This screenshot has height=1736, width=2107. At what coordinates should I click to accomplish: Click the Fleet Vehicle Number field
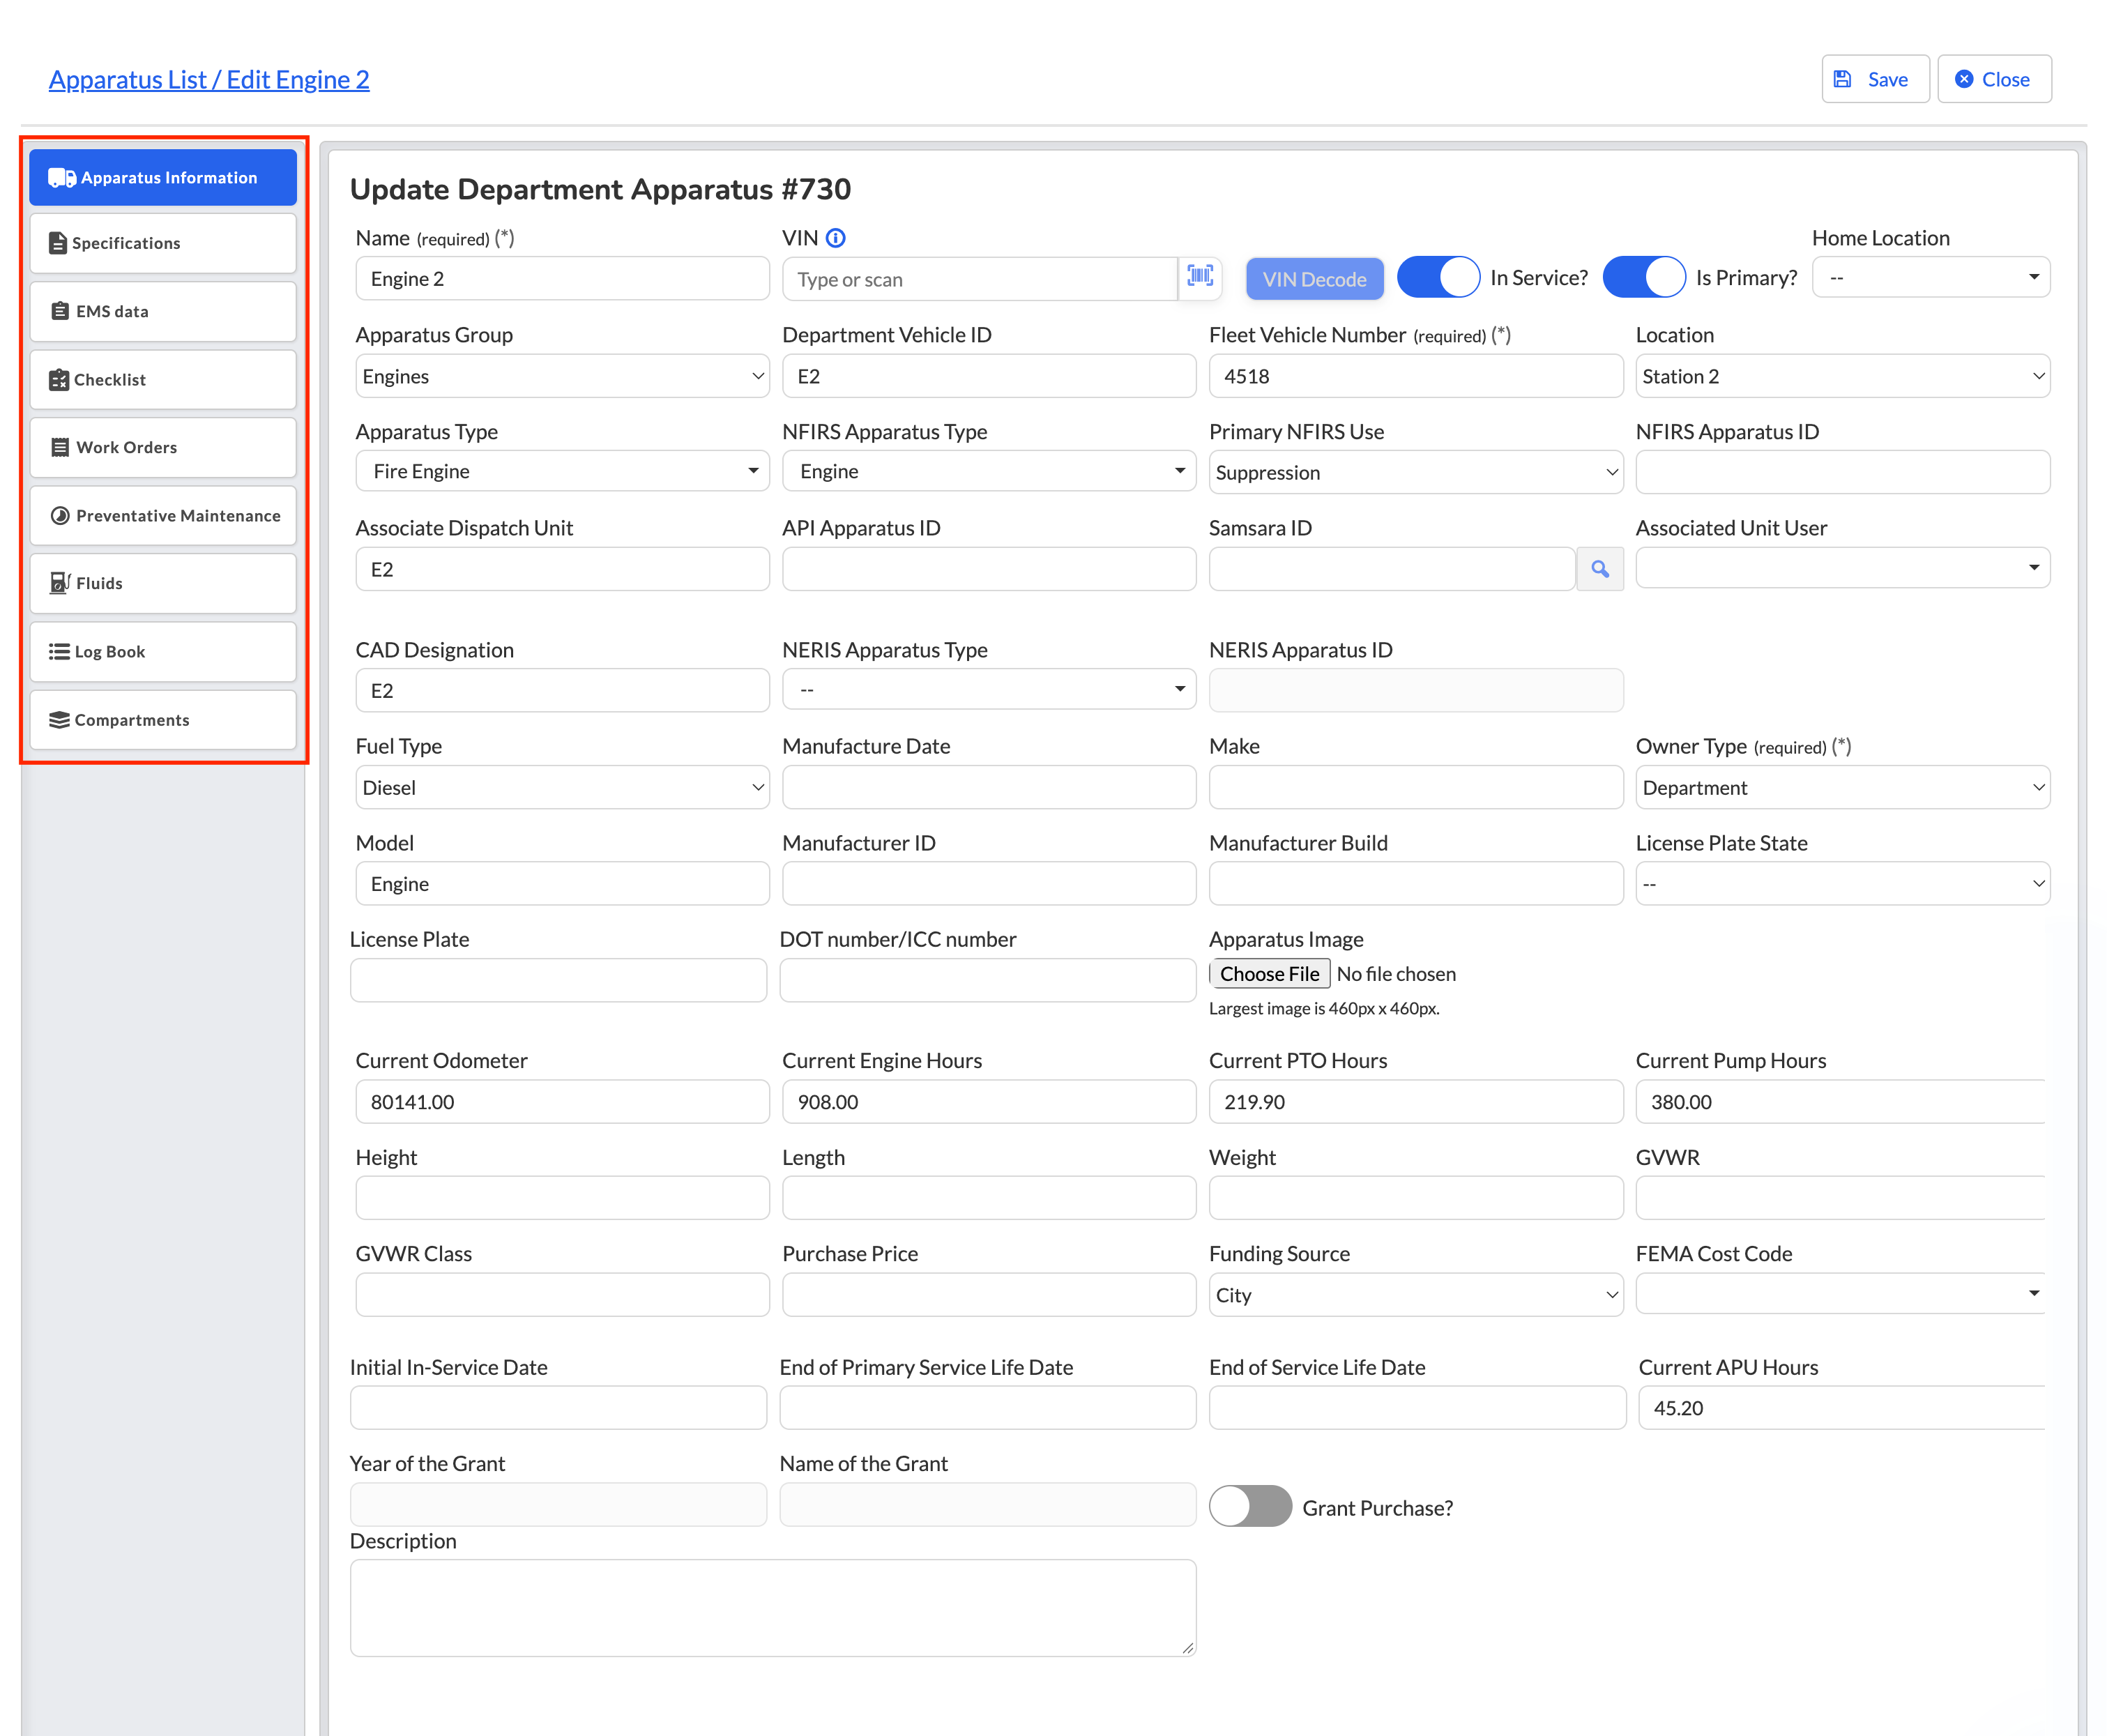[x=1416, y=376]
